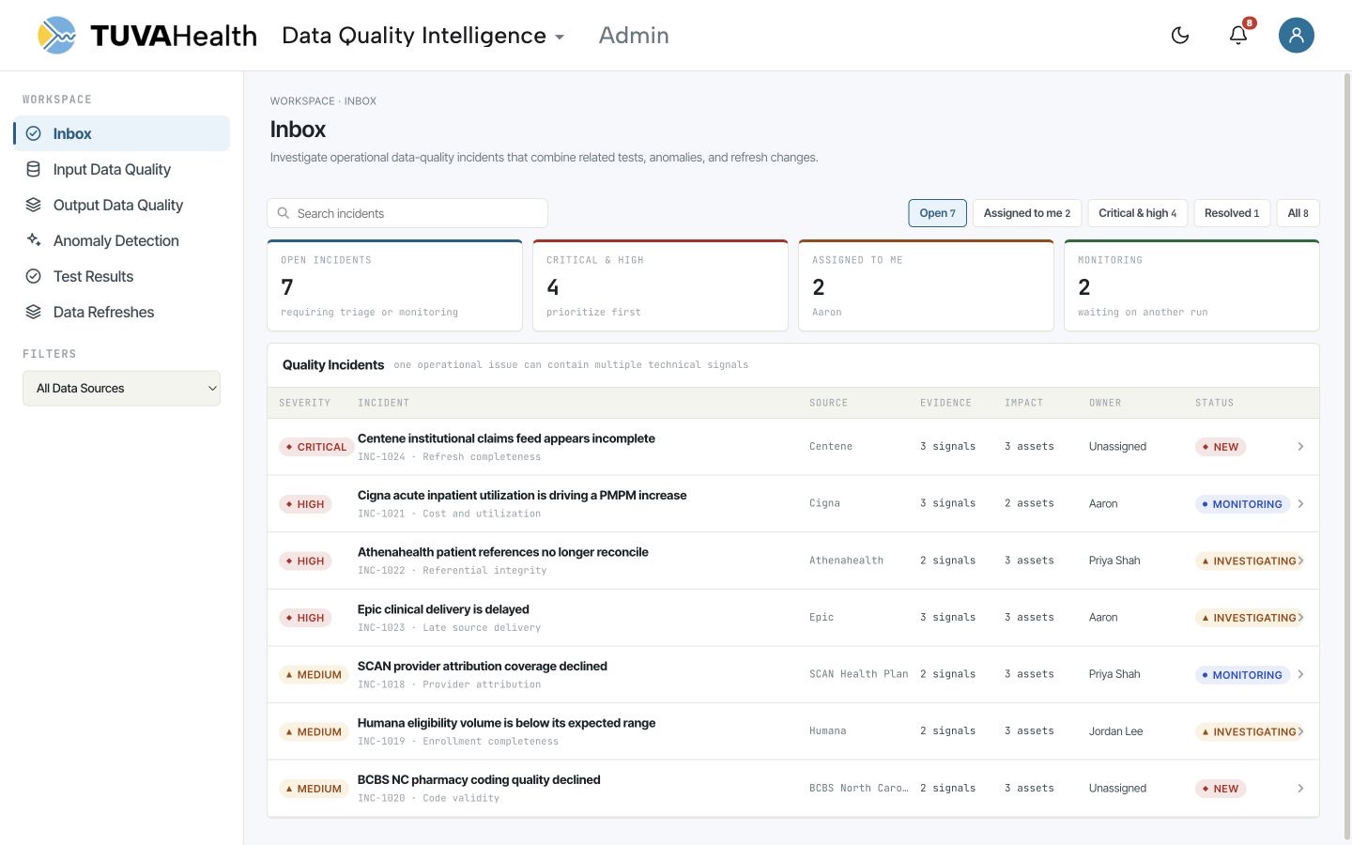This screenshot has width=1352, height=845.
Task: Click the Inbox check-circle sidebar icon
Action: (34, 133)
